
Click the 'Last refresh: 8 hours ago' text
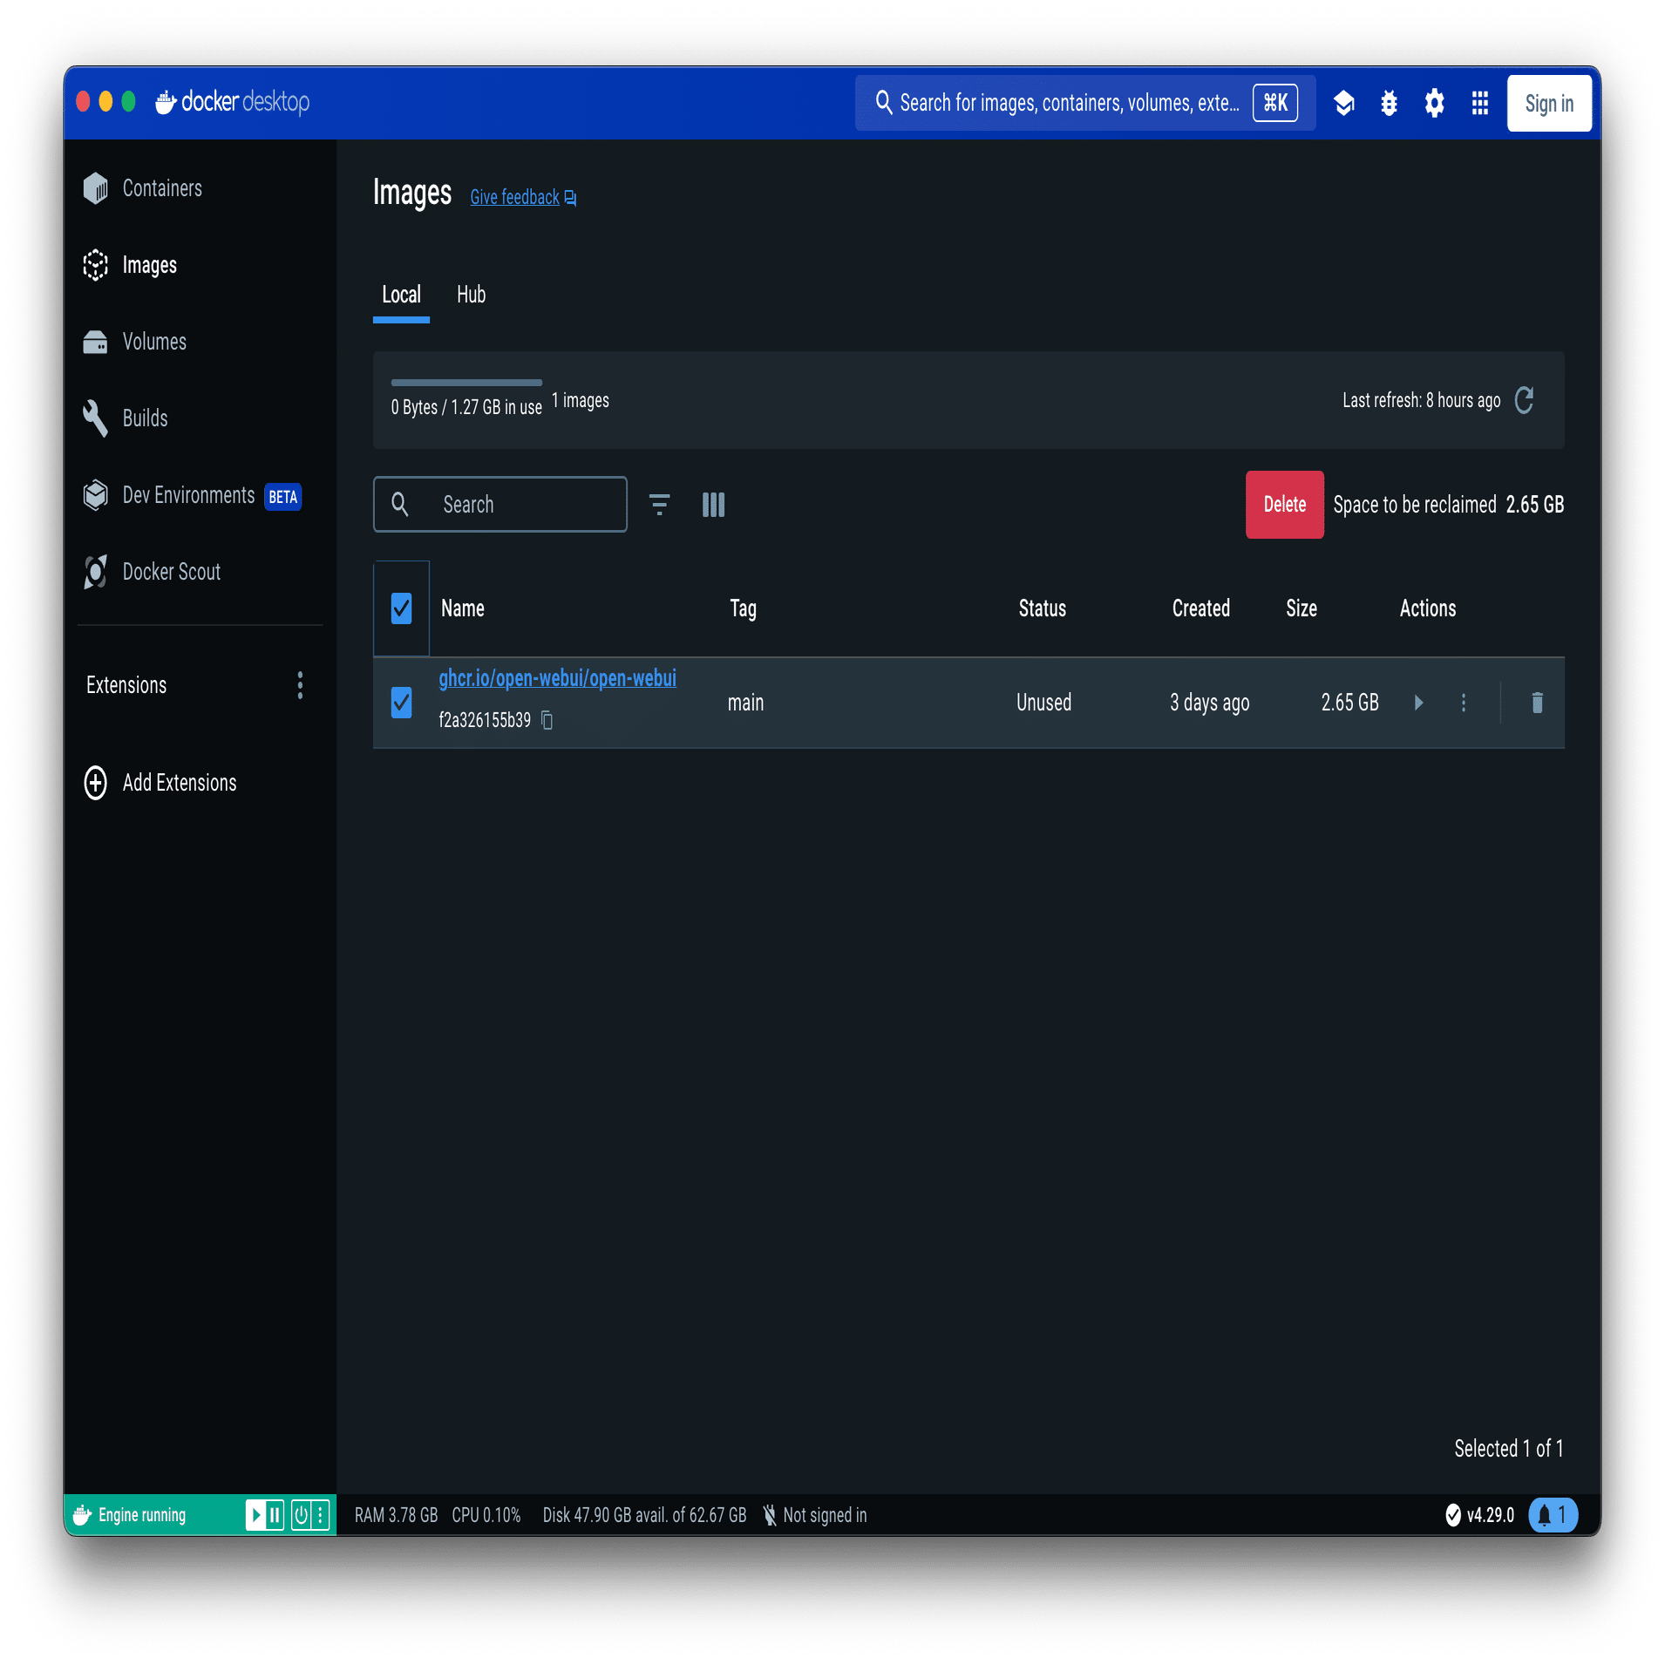tap(1421, 400)
